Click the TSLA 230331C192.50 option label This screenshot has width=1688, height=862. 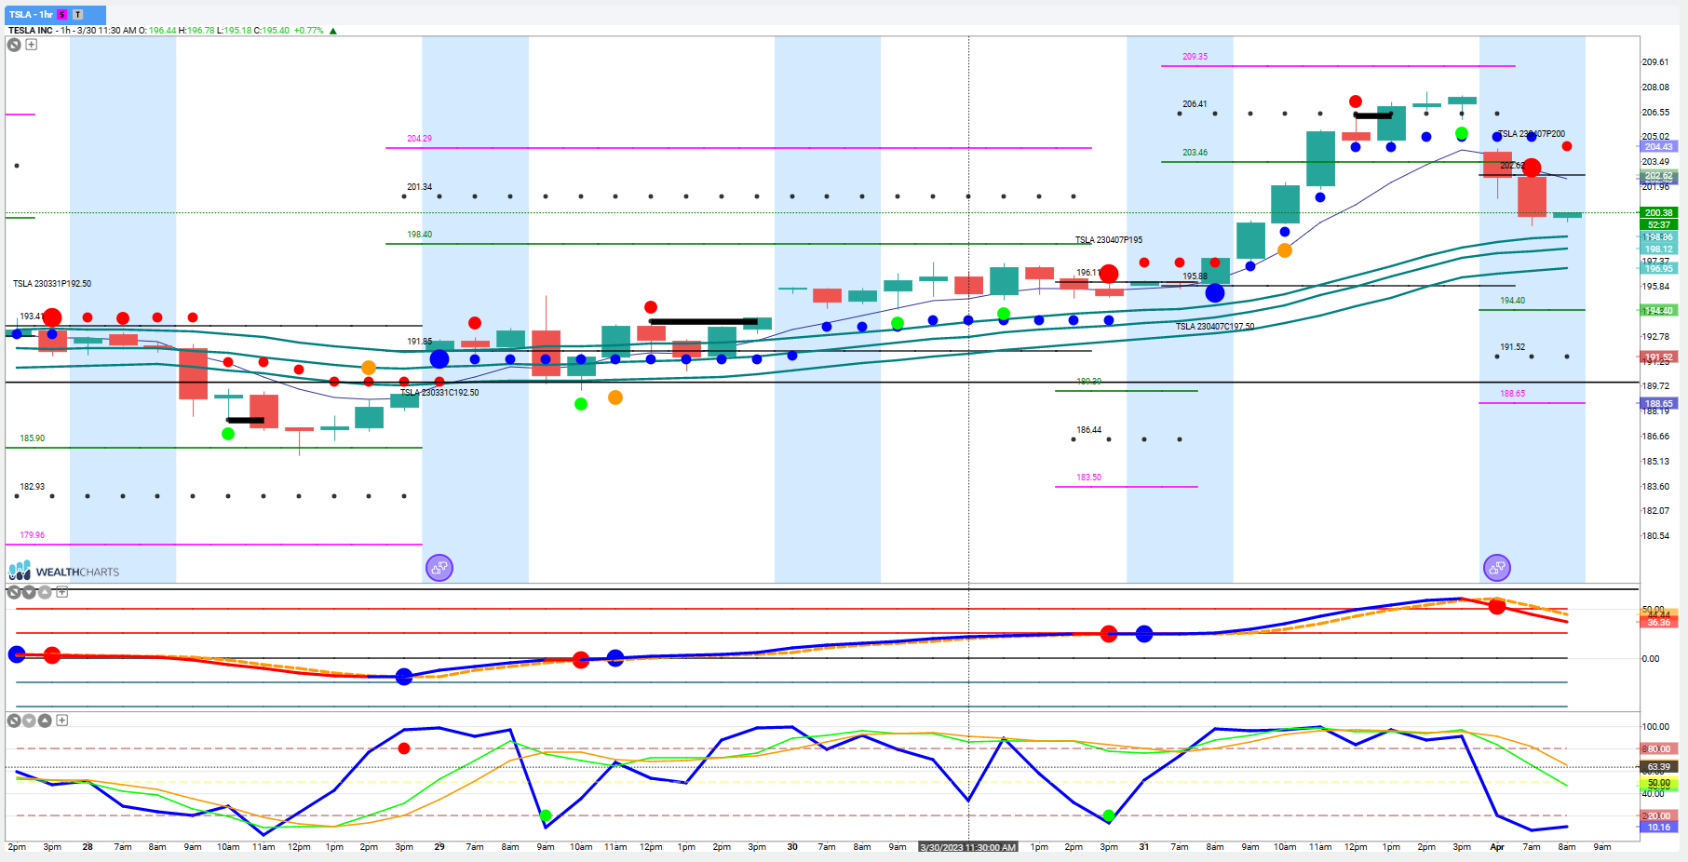439,393
